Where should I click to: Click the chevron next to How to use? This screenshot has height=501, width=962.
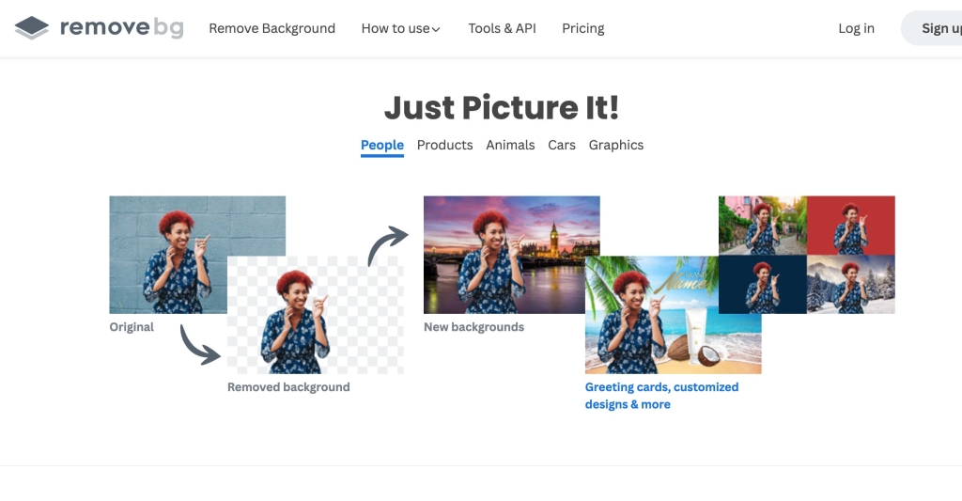[436, 29]
